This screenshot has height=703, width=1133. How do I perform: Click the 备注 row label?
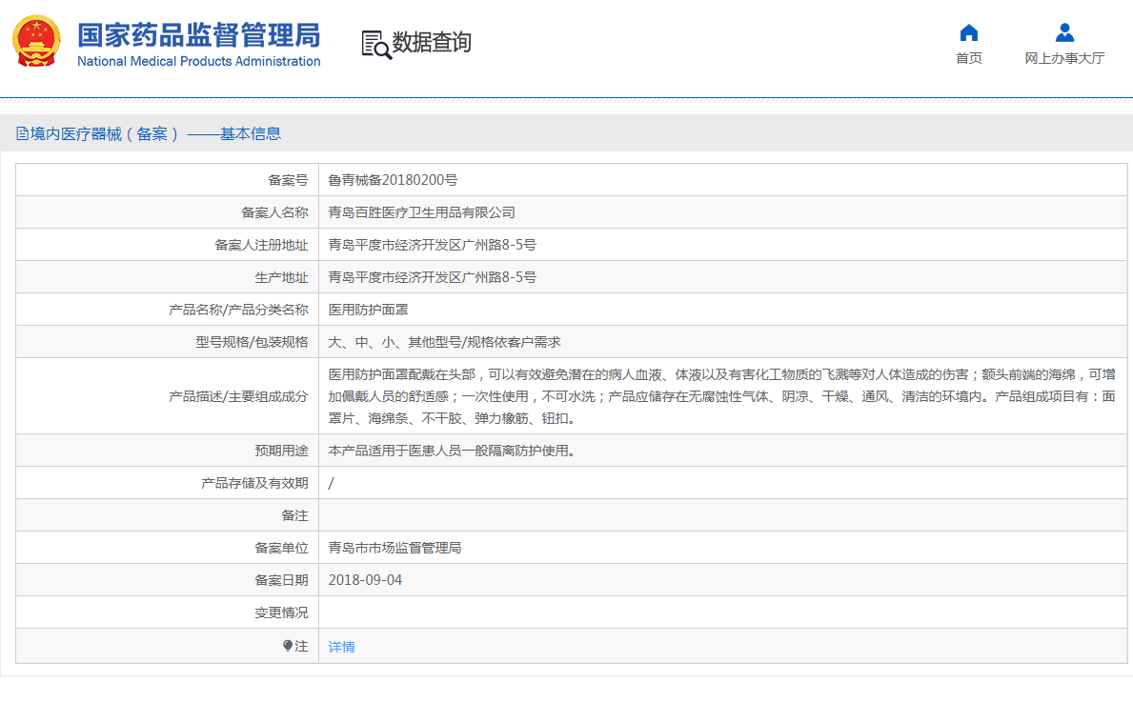(x=294, y=516)
